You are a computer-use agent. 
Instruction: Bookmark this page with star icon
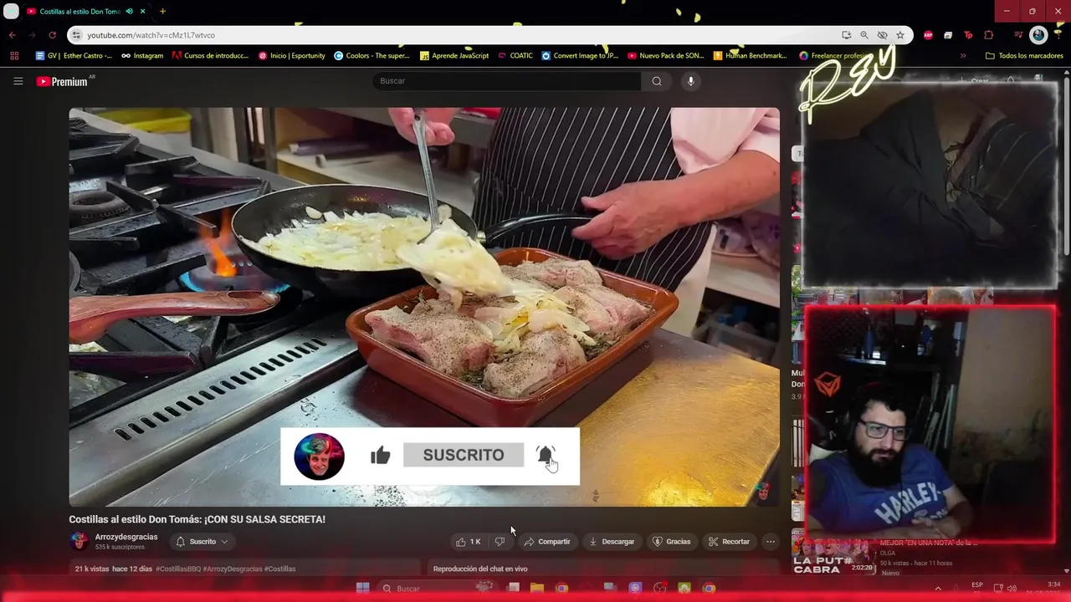click(x=900, y=35)
